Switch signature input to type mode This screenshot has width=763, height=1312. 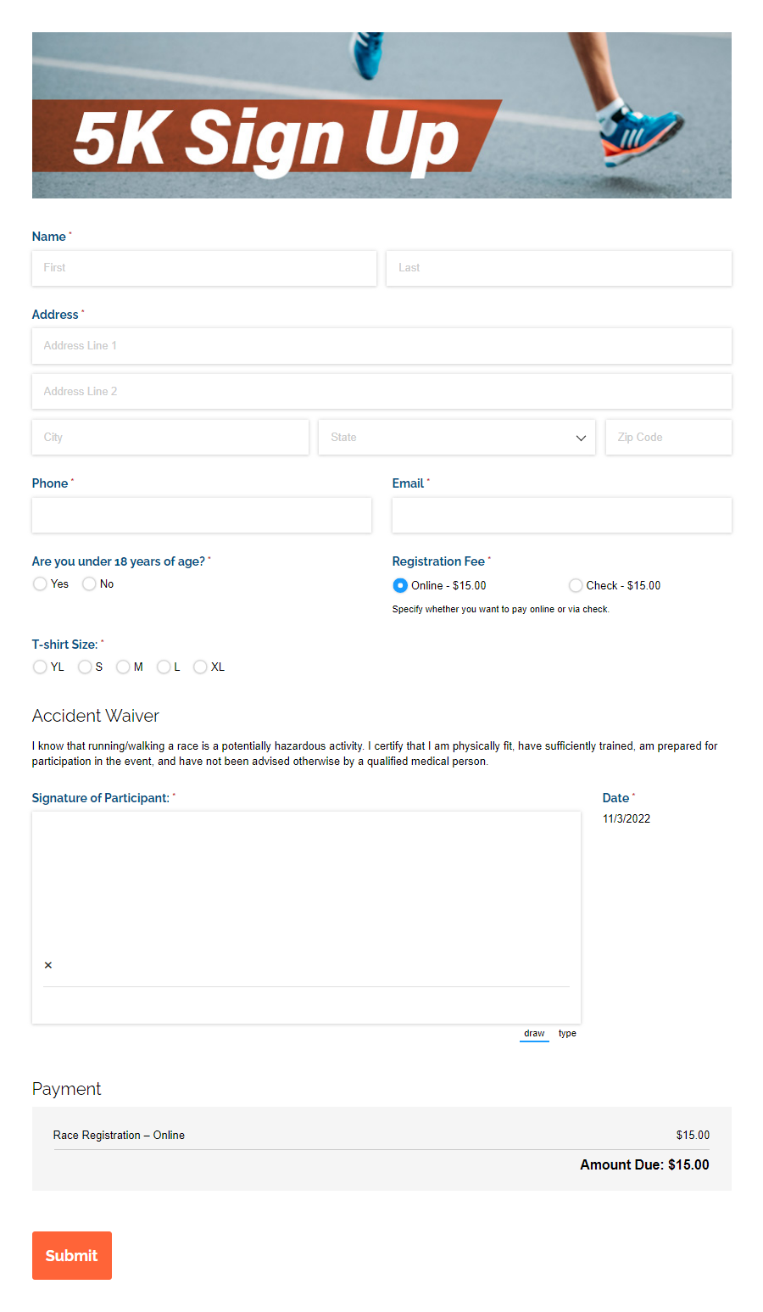point(566,1033)
